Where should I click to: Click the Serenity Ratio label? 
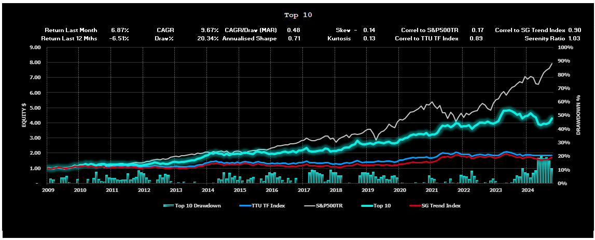544,38
